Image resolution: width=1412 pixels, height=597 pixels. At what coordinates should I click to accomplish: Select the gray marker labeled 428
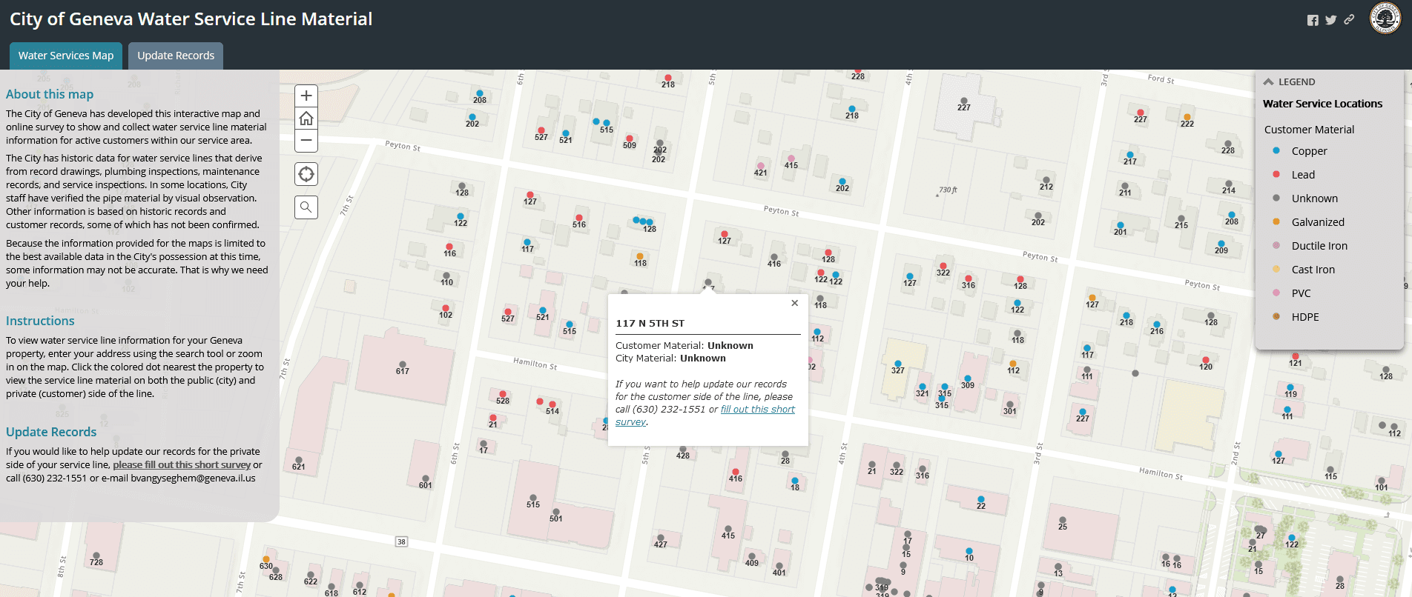pyautogui.click(x=683, y=449)
